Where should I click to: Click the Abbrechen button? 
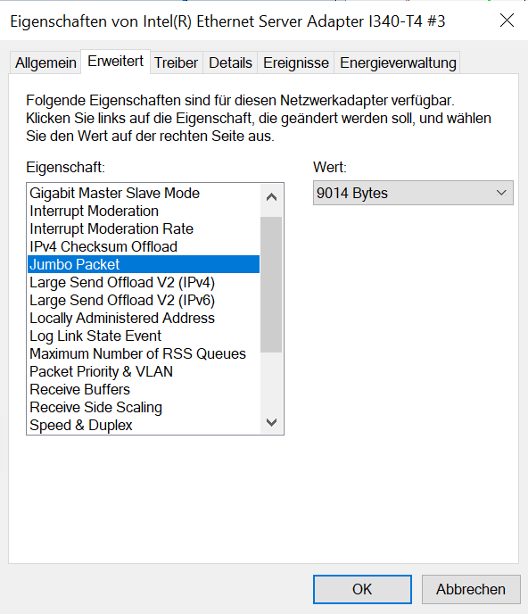(x=471, y=589)
